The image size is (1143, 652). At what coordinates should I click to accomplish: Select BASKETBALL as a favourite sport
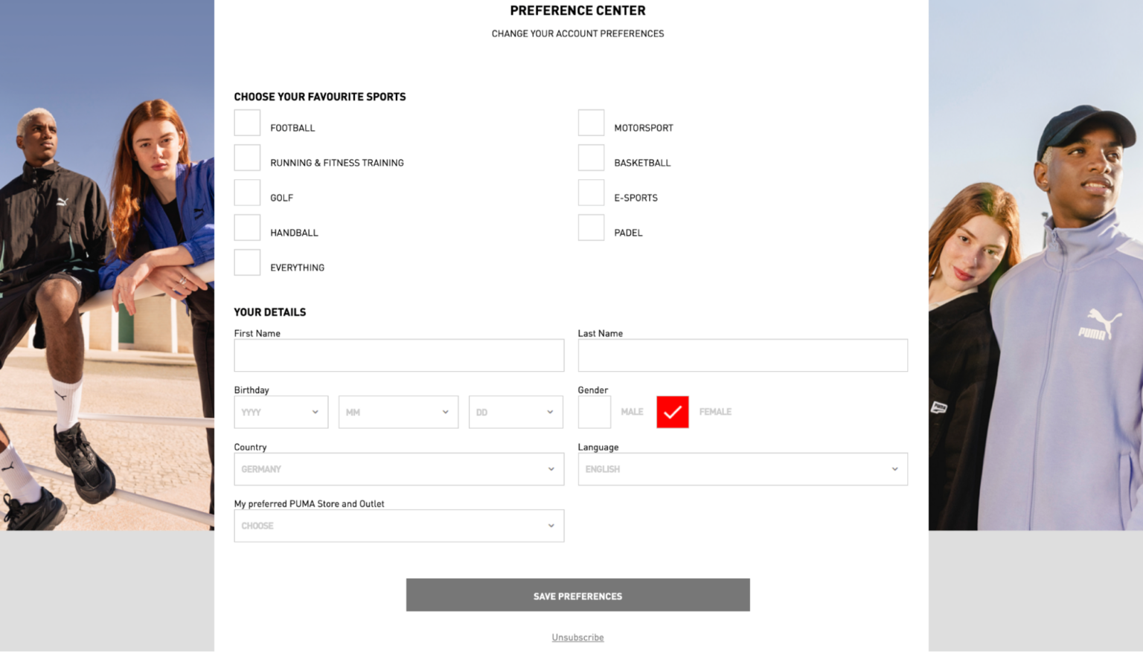tap(591, 158)
